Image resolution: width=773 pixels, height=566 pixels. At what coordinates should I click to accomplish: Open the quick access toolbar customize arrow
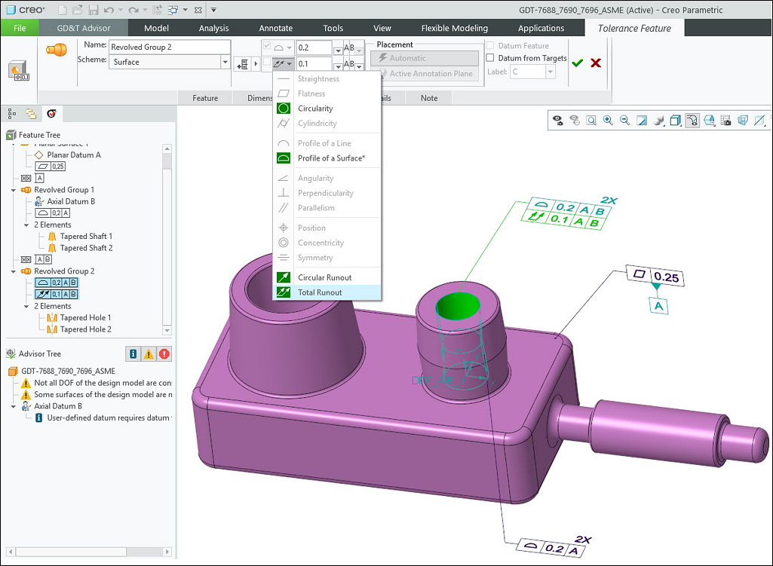tap(213, 9)
